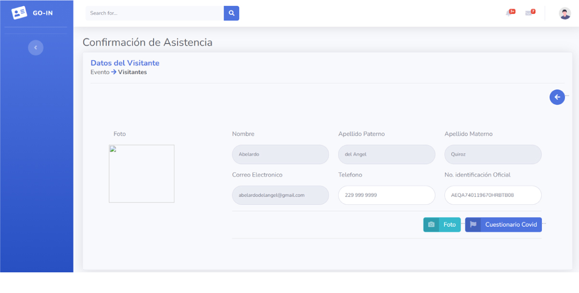Open the Cuestionario Covid button
Screen dimensions: 579x293
tap(503, 225)
